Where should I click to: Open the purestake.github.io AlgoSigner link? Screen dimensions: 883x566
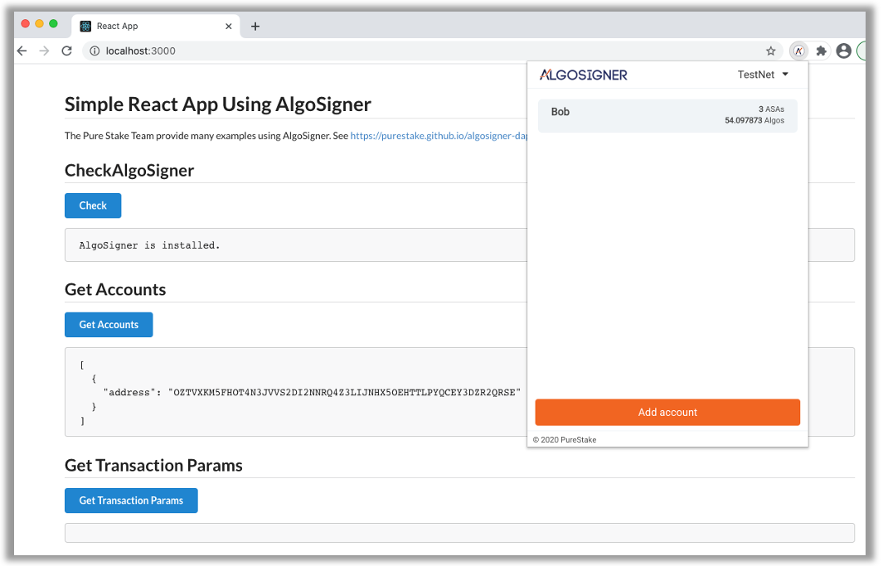click(439, 135)
